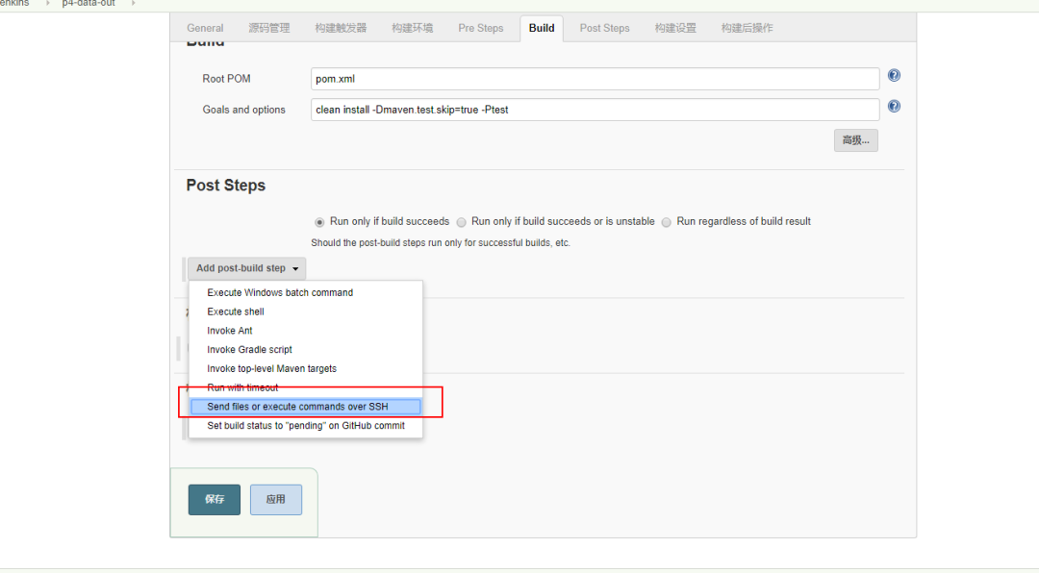Switch to the 源码管理 tab
Viewport: 1039px width, 573px height.
coord(269,28)
